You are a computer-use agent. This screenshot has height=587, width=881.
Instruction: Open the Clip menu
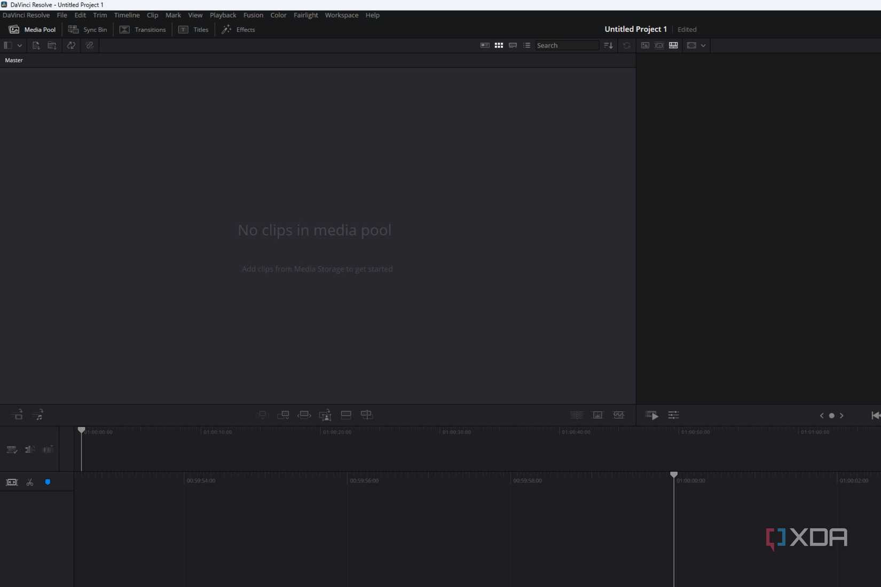(153, 15)
